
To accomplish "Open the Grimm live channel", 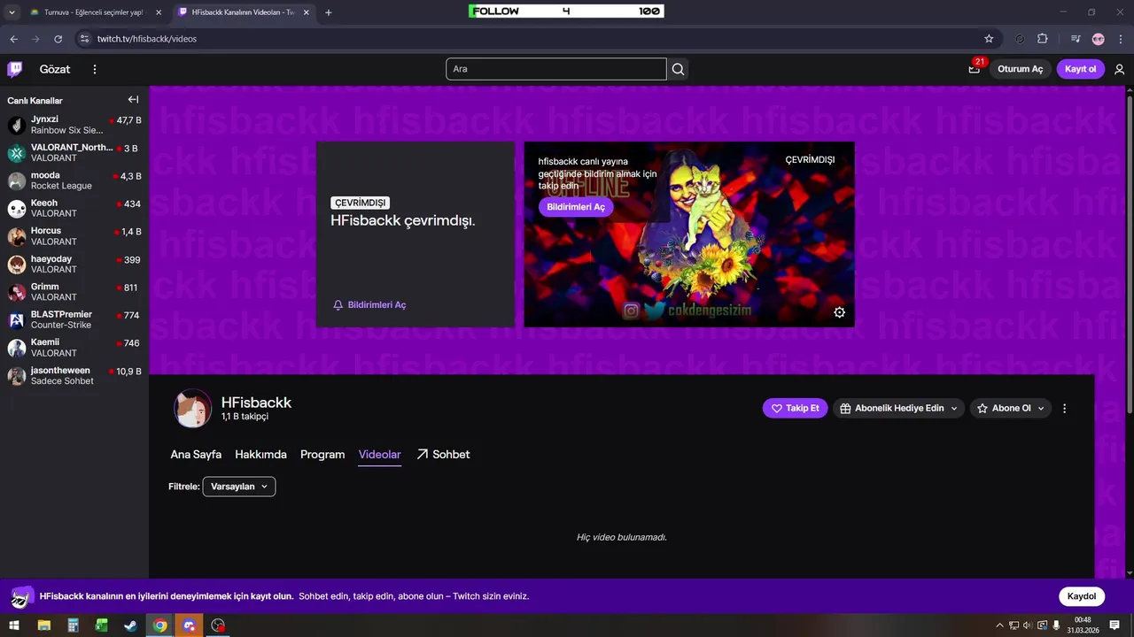I will click(74, 292).
